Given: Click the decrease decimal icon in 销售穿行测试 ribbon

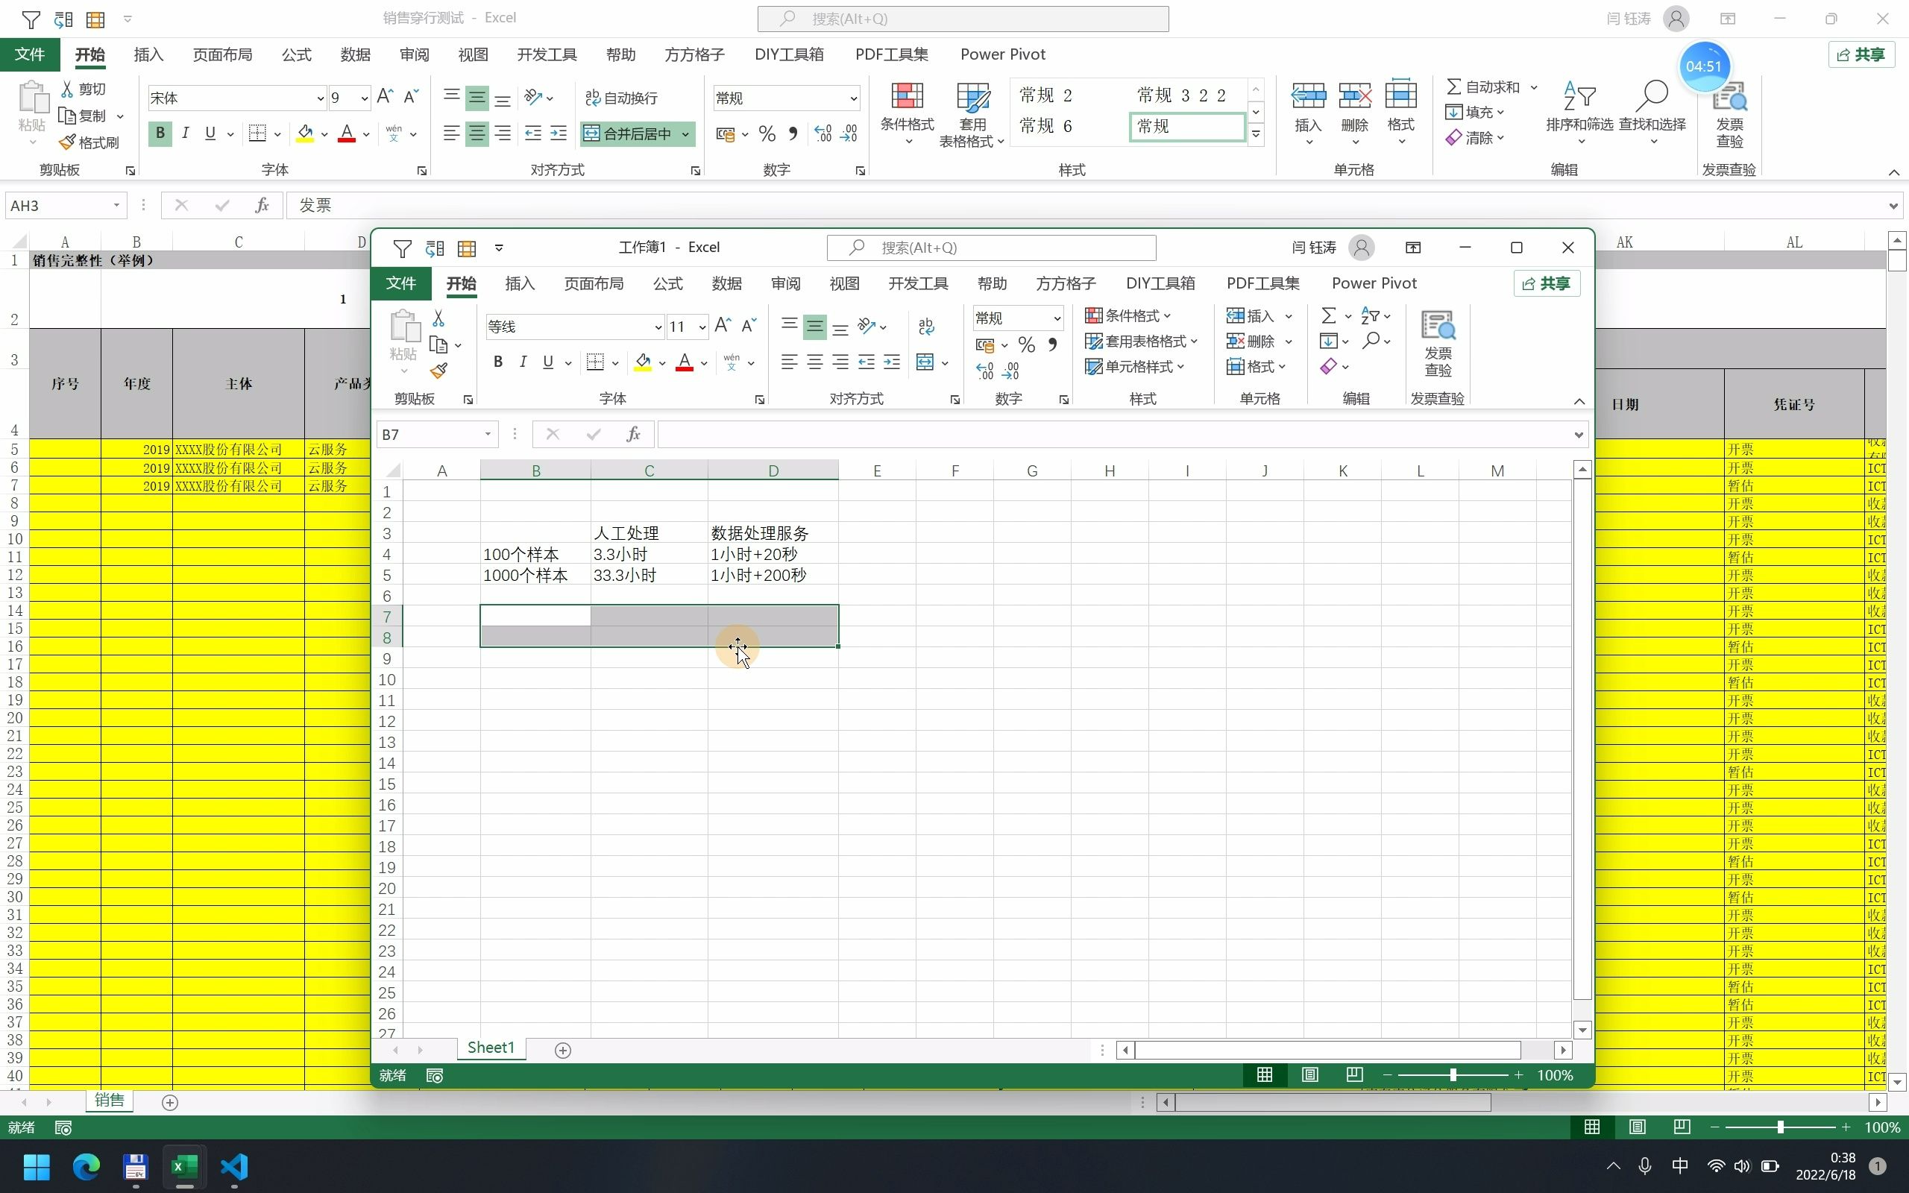Looking at the screenshot, I should click(849, 133).
